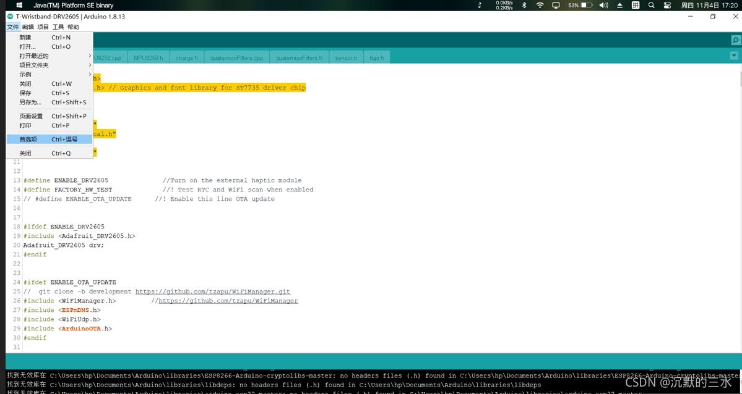
Task: Switch to the charge.h tab
Action: pos(186,57)
